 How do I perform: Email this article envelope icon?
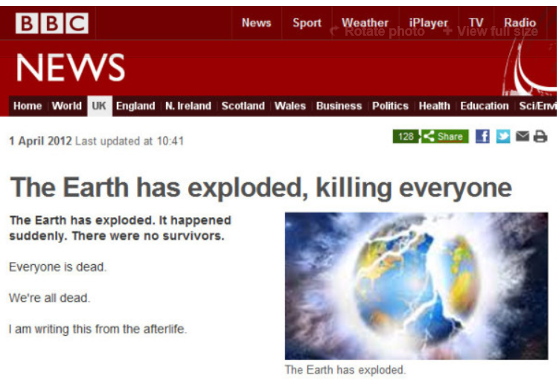pyautogui.click(x=523, y=136)
